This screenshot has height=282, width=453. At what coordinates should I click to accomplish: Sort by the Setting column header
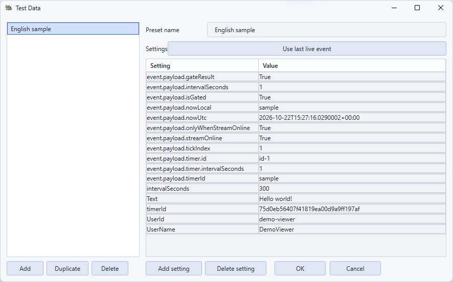pos(202,66)
